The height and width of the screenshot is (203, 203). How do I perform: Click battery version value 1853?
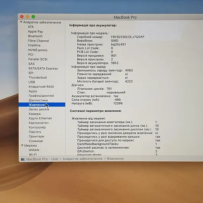coord(115,63)
